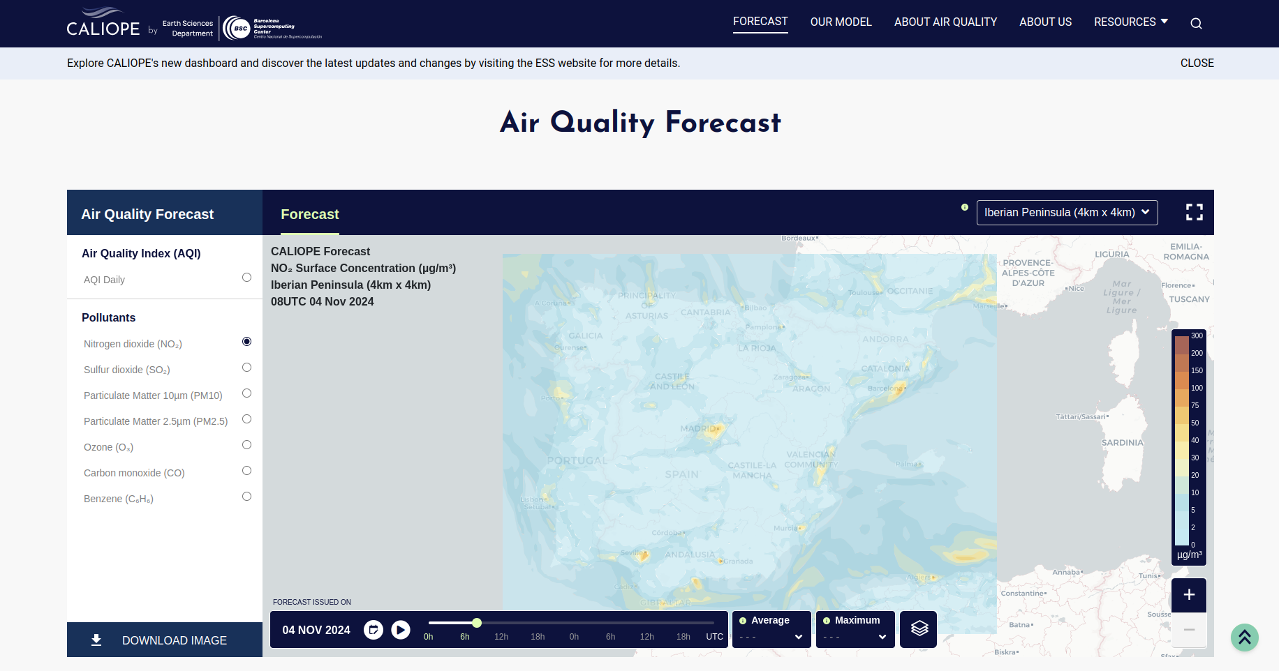Screen dimensions: 1279x671
Task: Play the forecast animation
Action: 401,630
